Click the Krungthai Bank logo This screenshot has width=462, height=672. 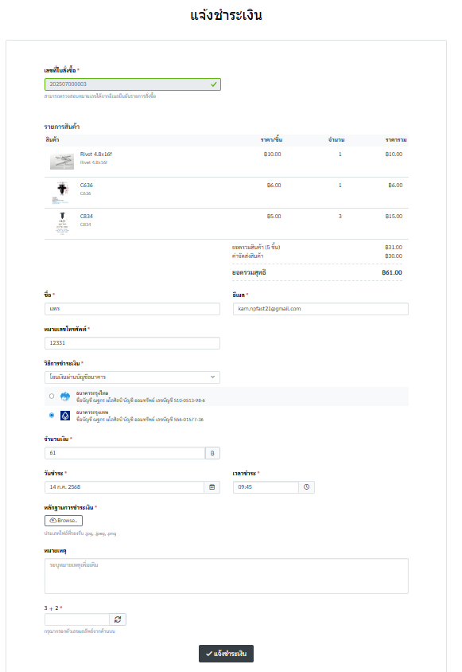tap(65, 397)
